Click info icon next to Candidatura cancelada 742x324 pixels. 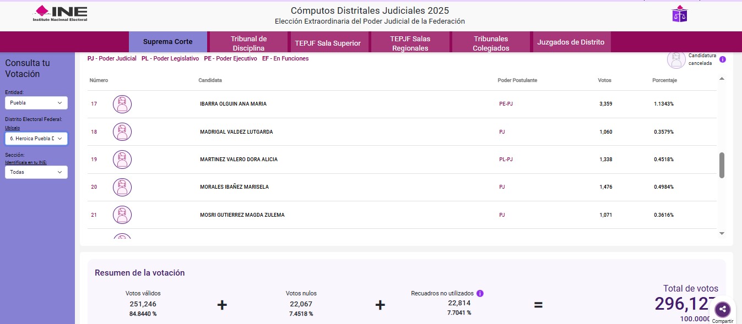click(x=723, y=59)
